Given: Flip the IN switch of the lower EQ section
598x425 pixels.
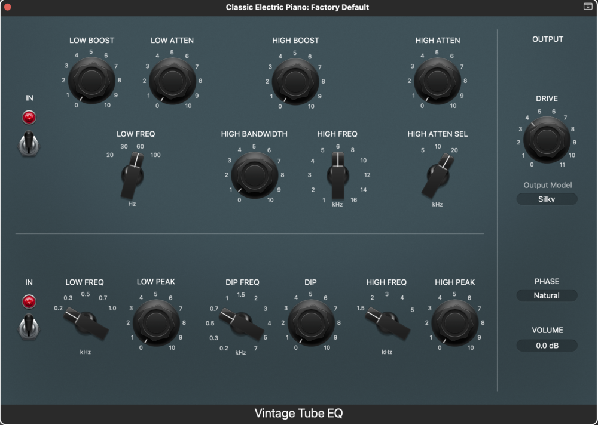Looking at the screenshot, I should point(29,329).
